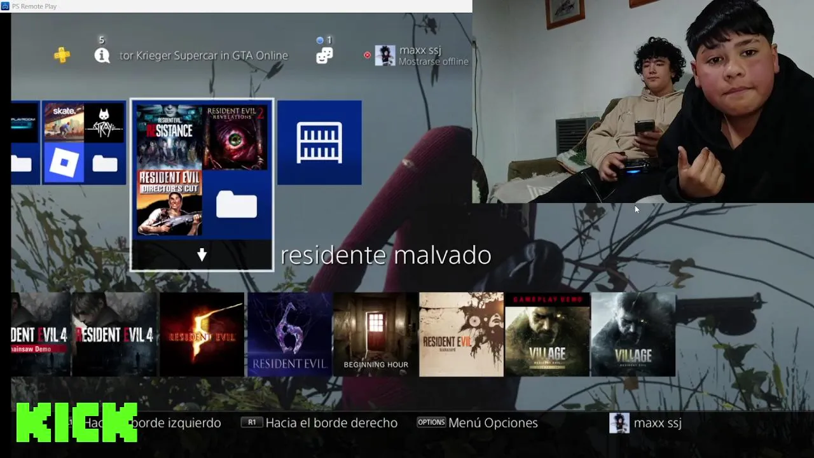Click the red offline status indicator dot
The image size is (814, 458).
coord(367,55)
